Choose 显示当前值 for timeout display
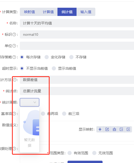 54,68
